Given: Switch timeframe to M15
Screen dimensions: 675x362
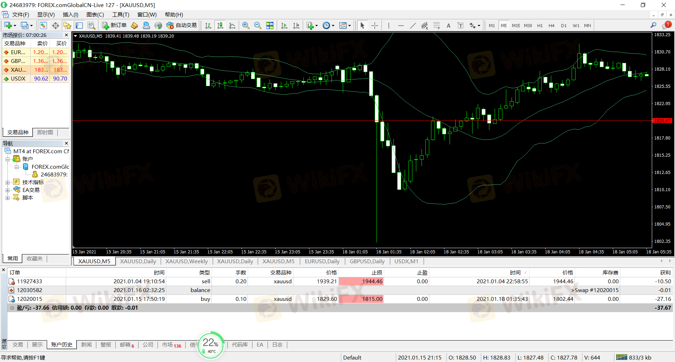Looking at the screenshot, I should [x=516, y=25].
